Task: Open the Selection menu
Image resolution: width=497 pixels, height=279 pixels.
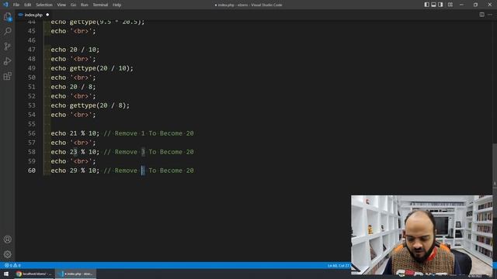Action: (44, 5)
